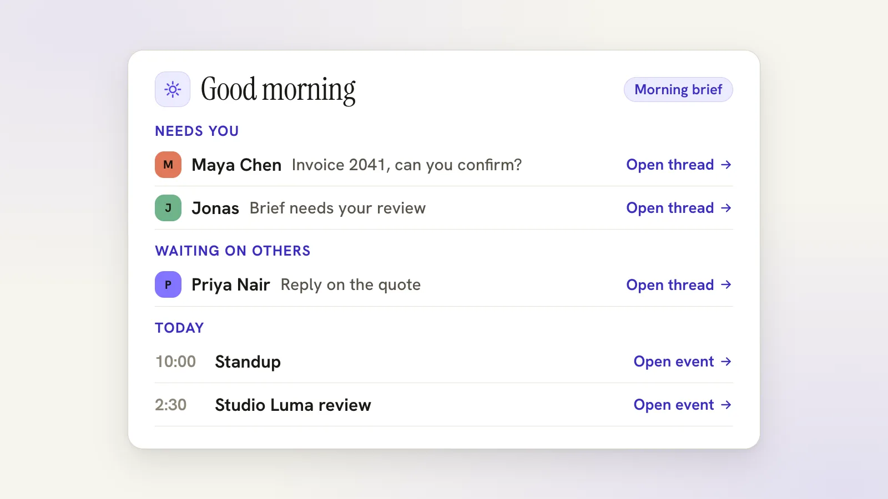The height and width of the screenshot is (499, 888).
Task: Select Priya Nair's purple P avatar
Action: [x=168, y=284]
